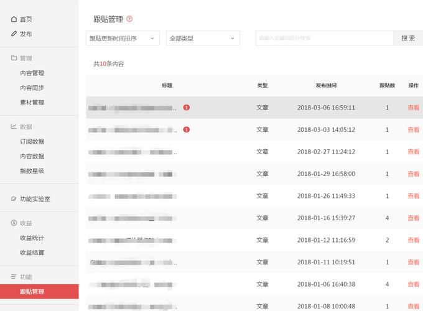The height and width of the screenshot is (311, 423).
Task: Open 收益统计 menu item
Action: click(x=32, y=238)
